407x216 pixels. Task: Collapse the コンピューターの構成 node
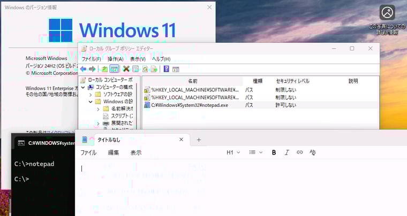click(83, 87)
